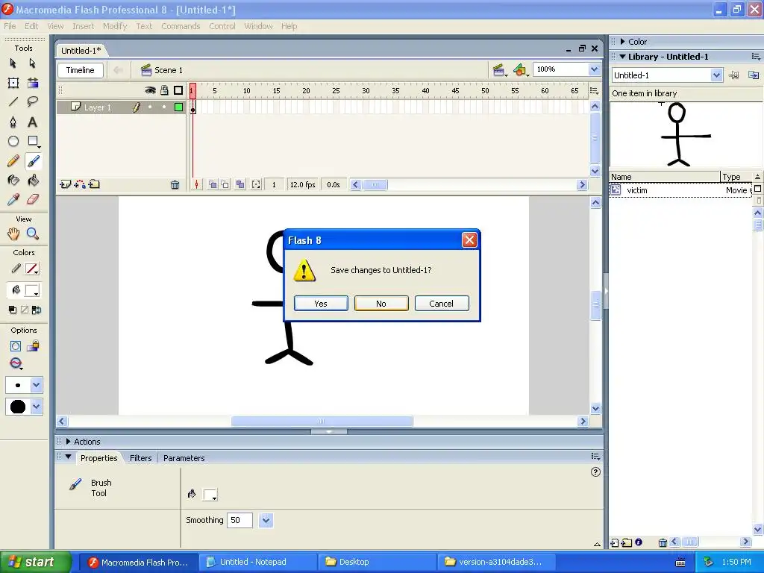Select the Rectangle tool
This screenshot has height=573, width=764.
(x=33, y=141)
